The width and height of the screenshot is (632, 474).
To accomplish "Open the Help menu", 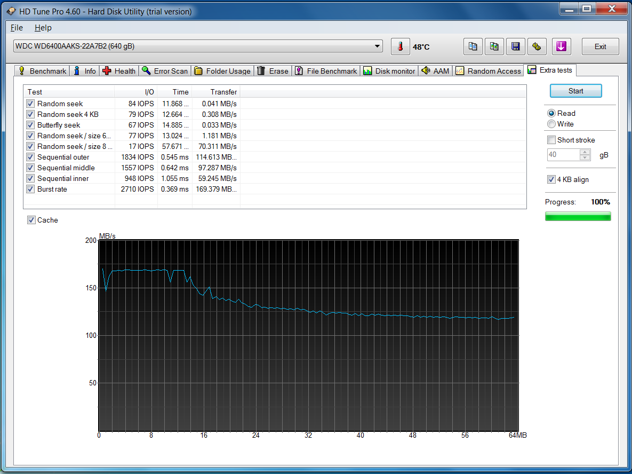I will tap(43, 28).
